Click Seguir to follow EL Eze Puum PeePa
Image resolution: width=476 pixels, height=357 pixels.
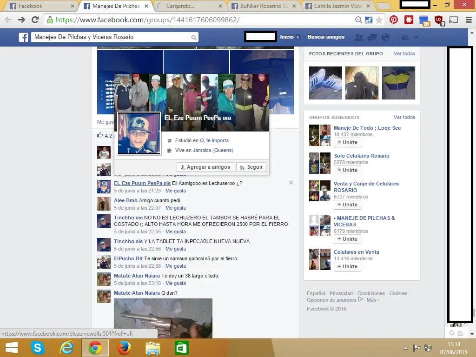point(251,166)
